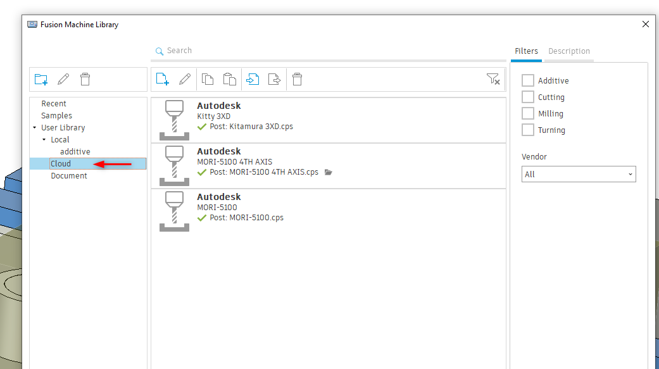659x369 pixels.
Task: Clear all active filters
Action: [493, 79]
